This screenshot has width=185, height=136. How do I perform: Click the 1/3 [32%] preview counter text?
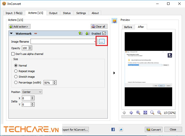pos(170,113)
